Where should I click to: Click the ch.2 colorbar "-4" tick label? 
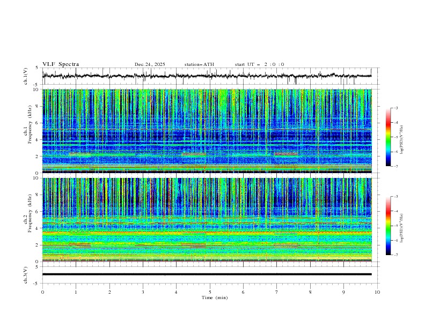[396, 211]
